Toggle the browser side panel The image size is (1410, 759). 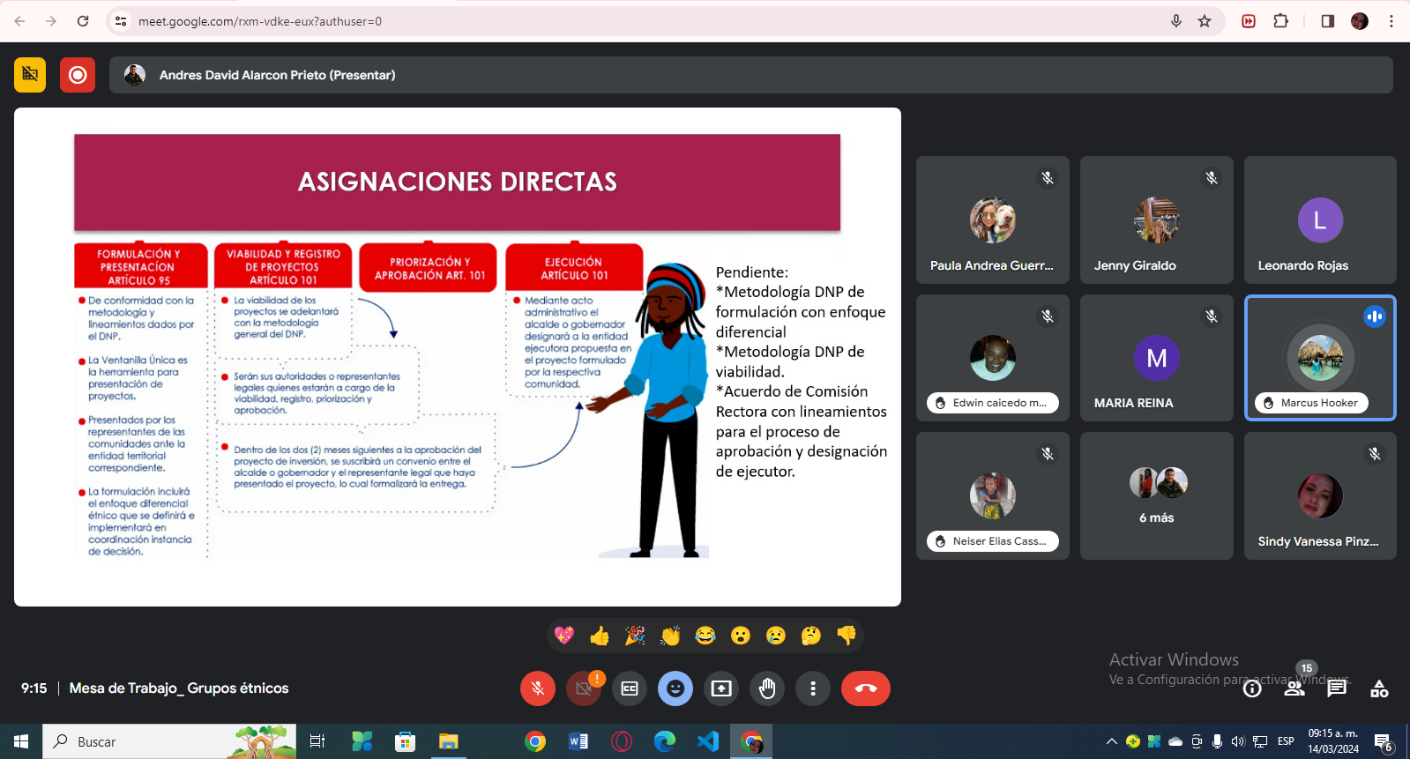click(1328, 21)
